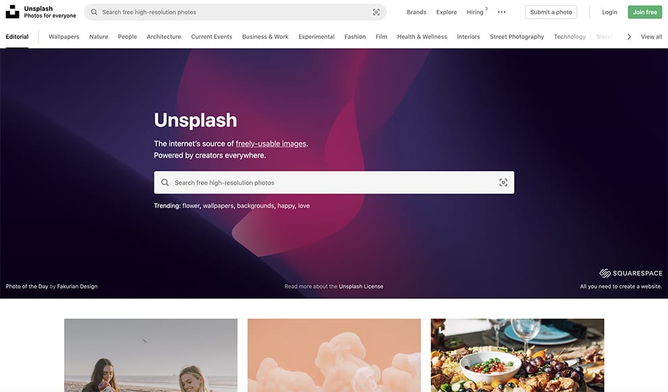The image size is (668, 392).
Task: Click the Unsplash logo icon
Action: pos(12,11)
